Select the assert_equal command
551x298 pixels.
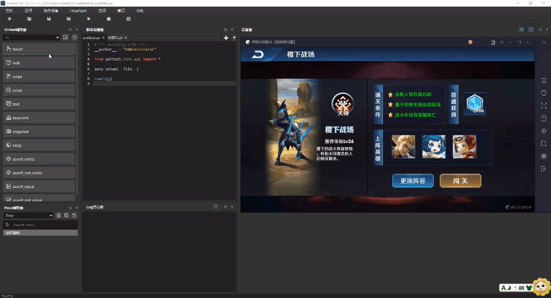click(39, 186)
